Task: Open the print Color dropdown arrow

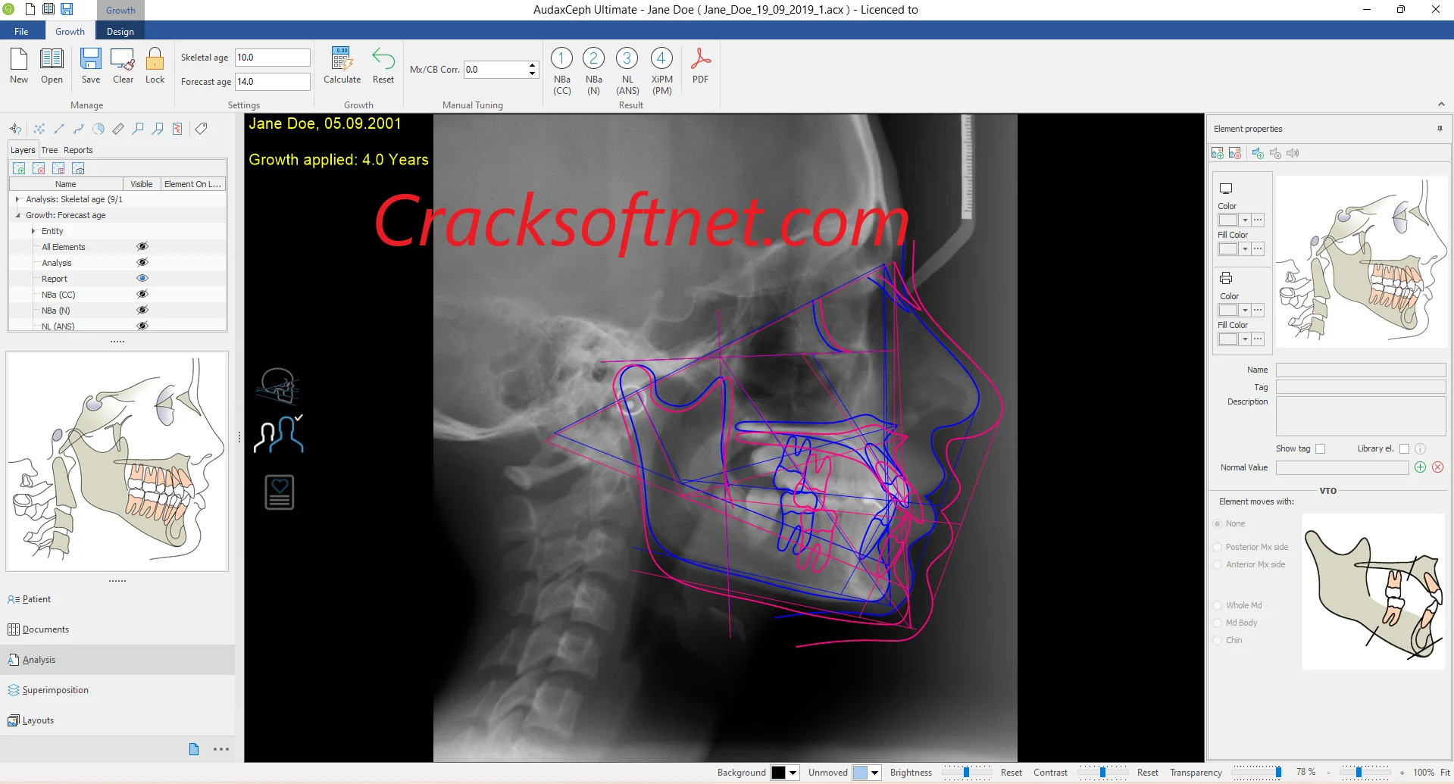Action: [x=1245, y=311]
